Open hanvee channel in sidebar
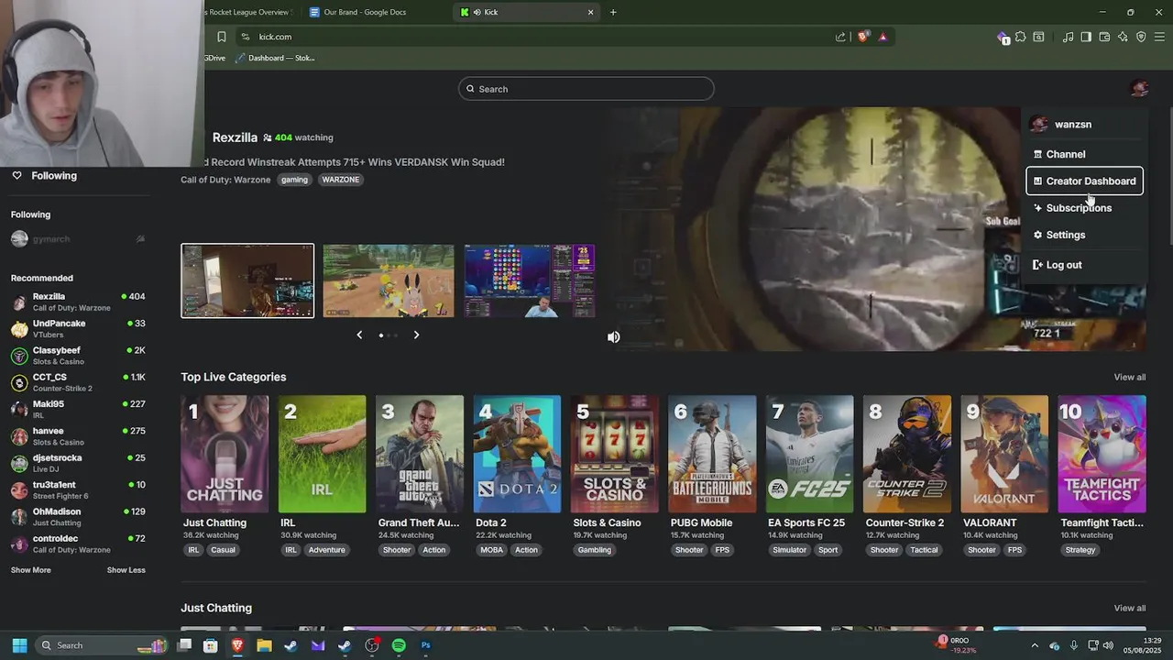The height and width of the screenshot is (660, 1173). pyautogui.click(x=78, y=436)
